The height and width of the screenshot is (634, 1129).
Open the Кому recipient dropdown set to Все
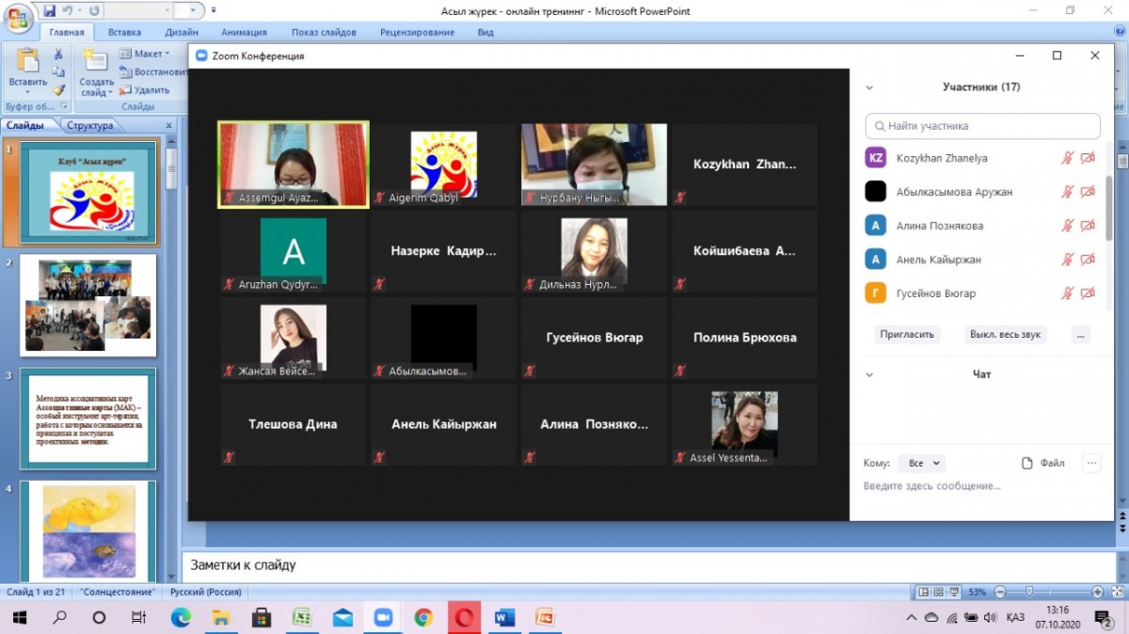(x=920, y=463)
